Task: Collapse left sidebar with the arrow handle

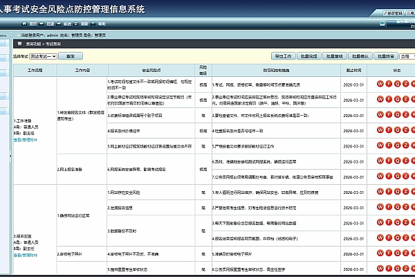Action: (10, 156)
